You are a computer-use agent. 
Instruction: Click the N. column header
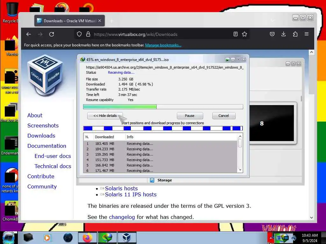pyautogui.click(x=89, y=137)
